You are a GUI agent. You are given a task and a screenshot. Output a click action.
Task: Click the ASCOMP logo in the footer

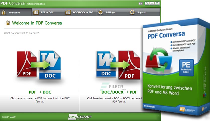(x=80, y=117)
